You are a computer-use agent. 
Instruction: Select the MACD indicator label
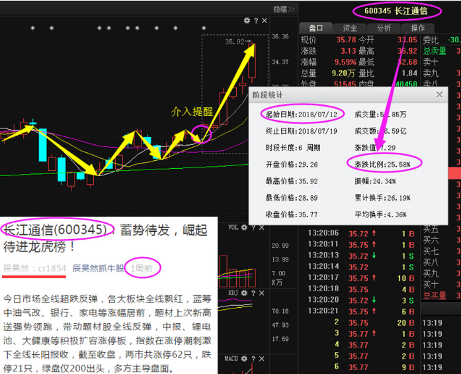point(231,359)
